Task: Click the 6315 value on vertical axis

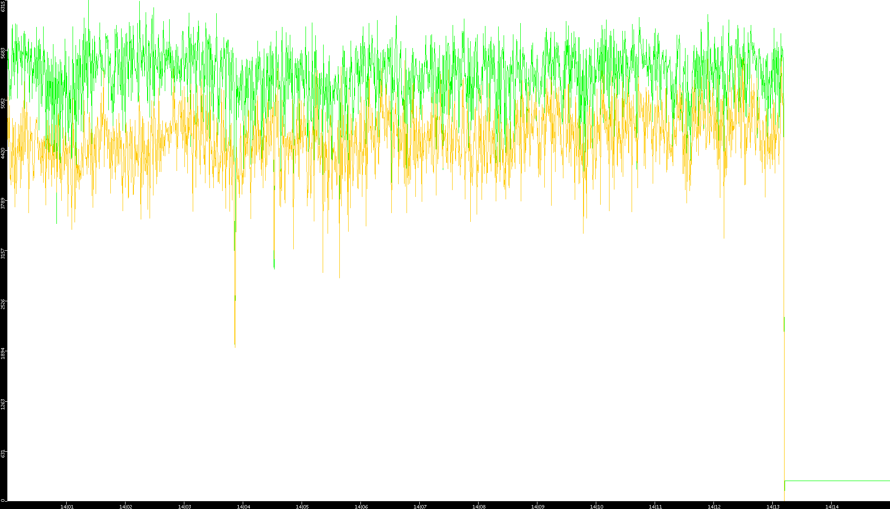Action: (3, 6)
